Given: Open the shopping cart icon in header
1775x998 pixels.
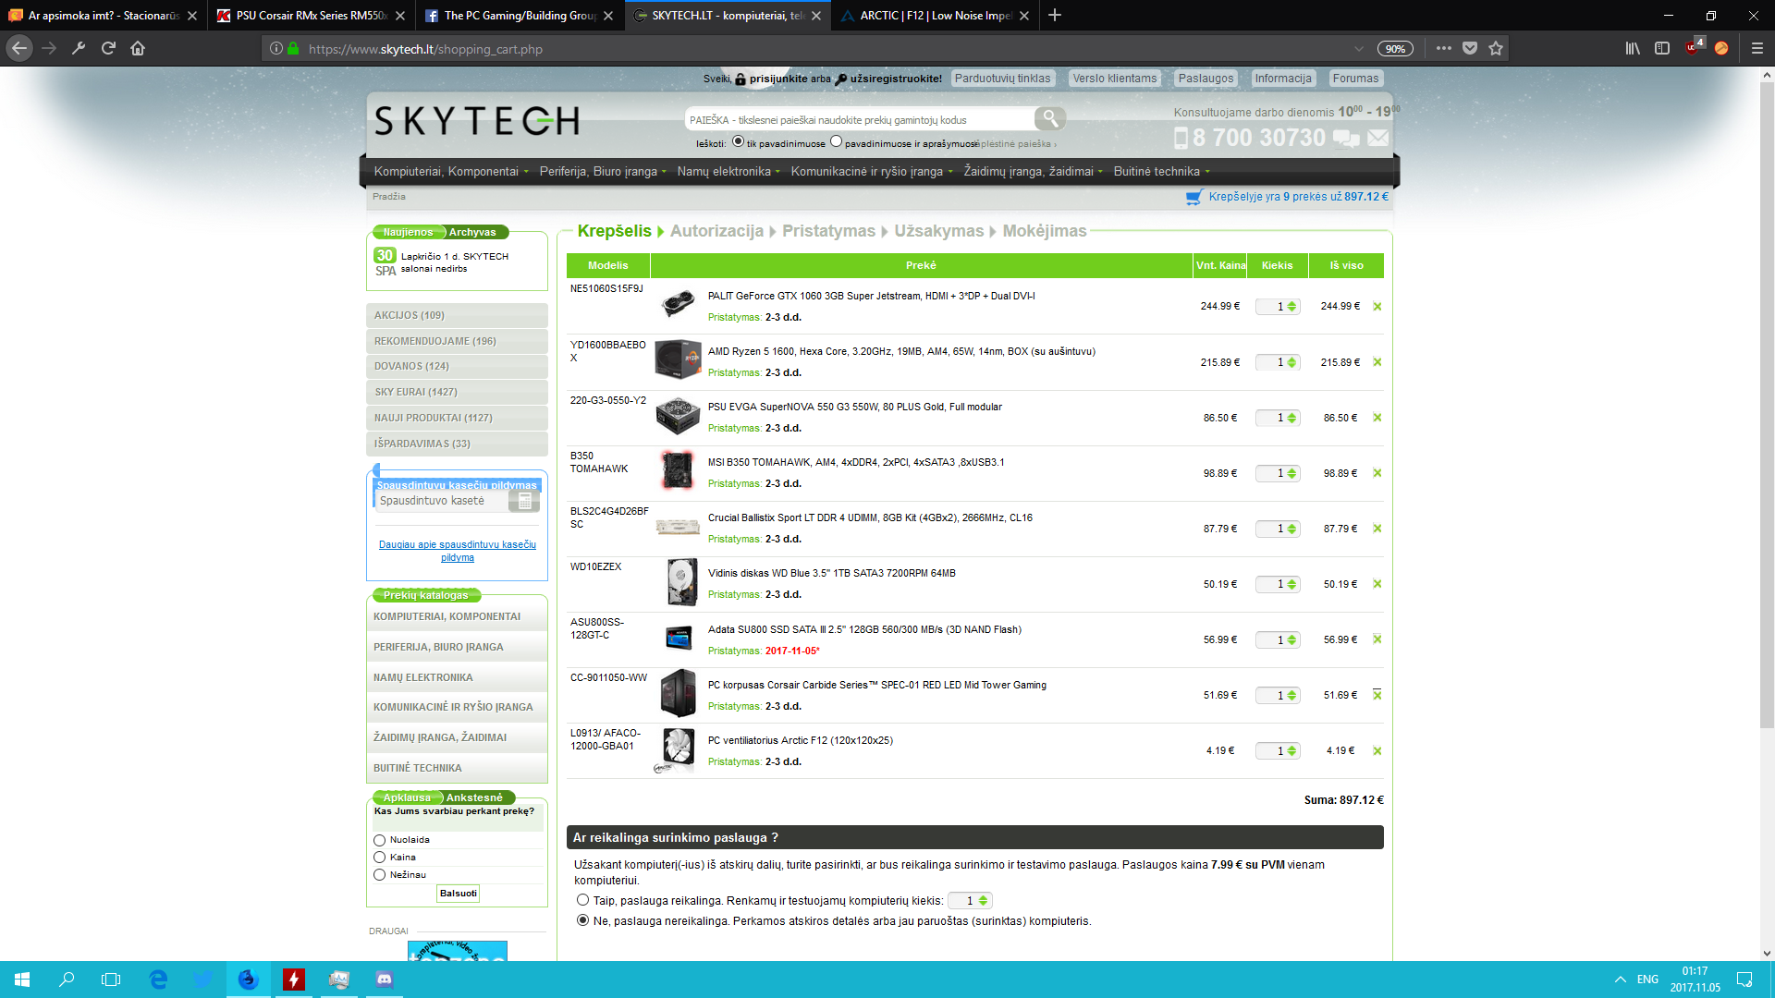Looking at the screenshot, I should (x=1194, y=197).
